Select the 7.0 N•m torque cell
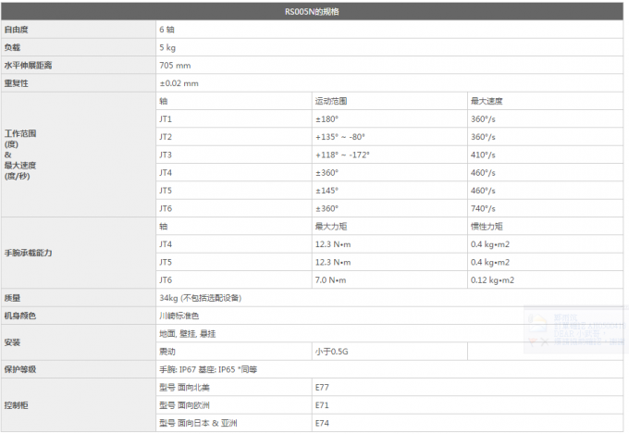The width and height of the screenshot is (629, 434). pyautogui.click(x=330, y=279)
